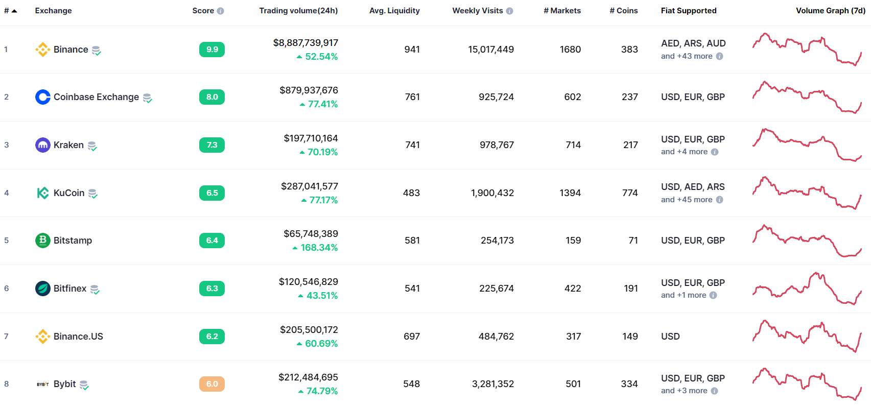Click info icon after Bybit 'and +3 more'
This screenshot has height=407, width=871.
714,391
